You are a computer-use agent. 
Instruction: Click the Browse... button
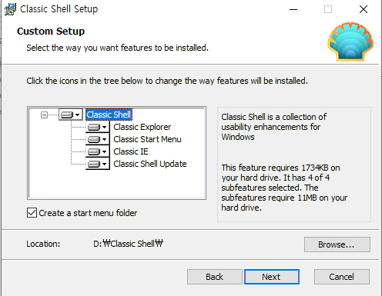point(337,244)
